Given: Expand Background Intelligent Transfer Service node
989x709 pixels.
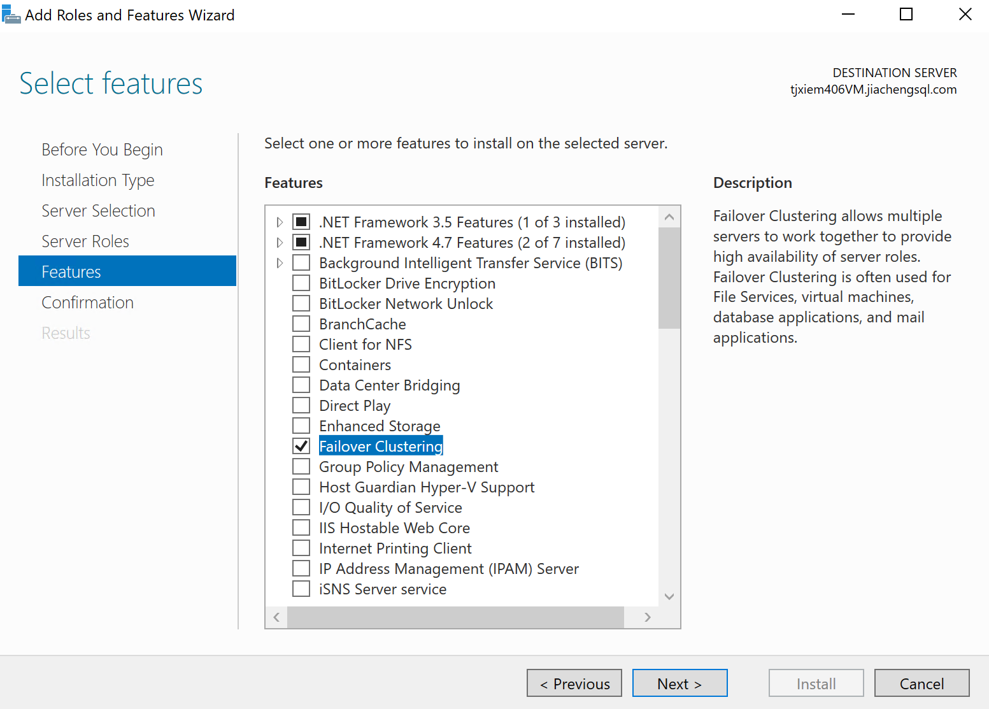Looking at the screenshot, I should point(280,263).
